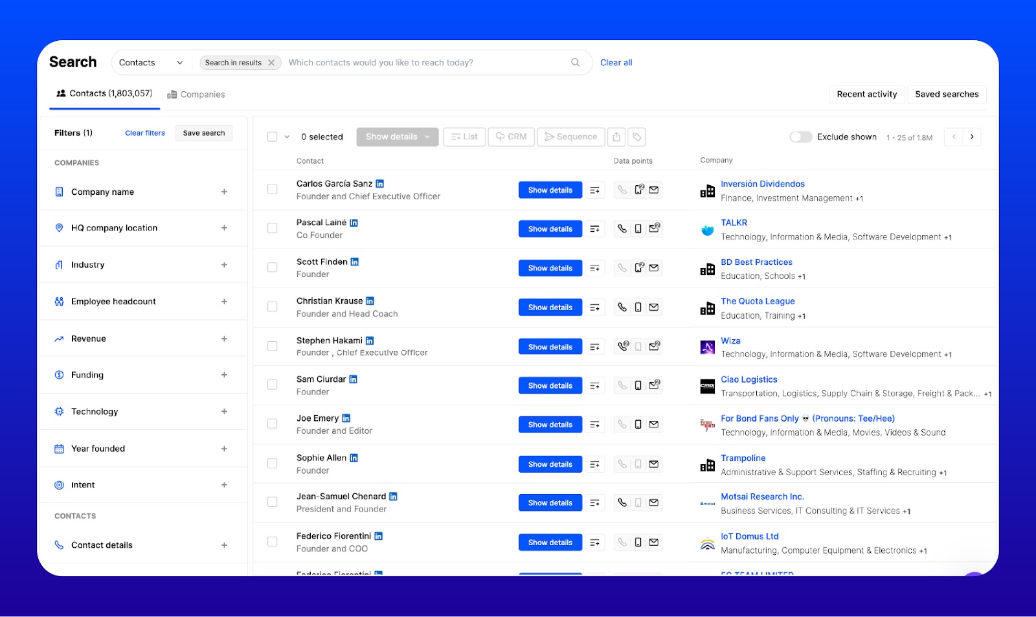The image size is (1036, 617).
Task: Click phone icon for Jean-Samuel Chenard
Action: 622,502
